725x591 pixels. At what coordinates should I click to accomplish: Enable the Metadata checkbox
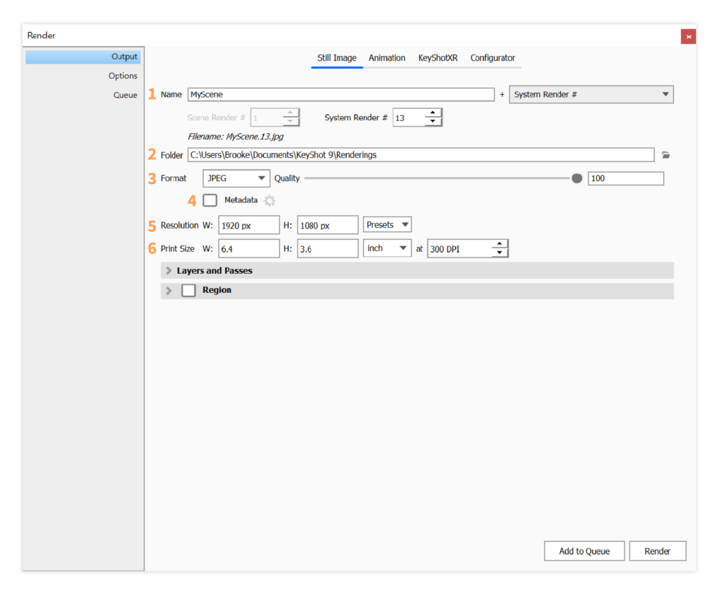[210, 200]
